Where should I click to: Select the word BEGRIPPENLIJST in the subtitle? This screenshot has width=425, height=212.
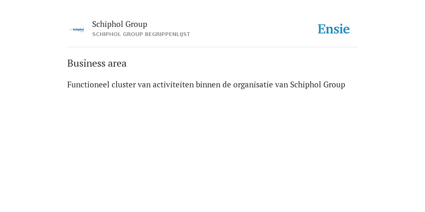(168, 34)
